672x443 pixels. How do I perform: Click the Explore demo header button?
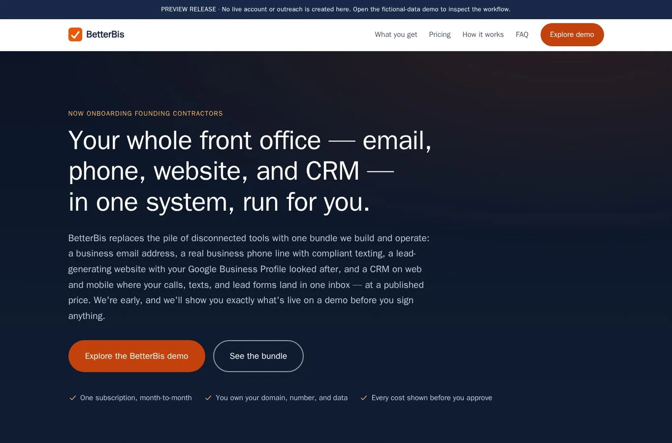tap(572, 34)
